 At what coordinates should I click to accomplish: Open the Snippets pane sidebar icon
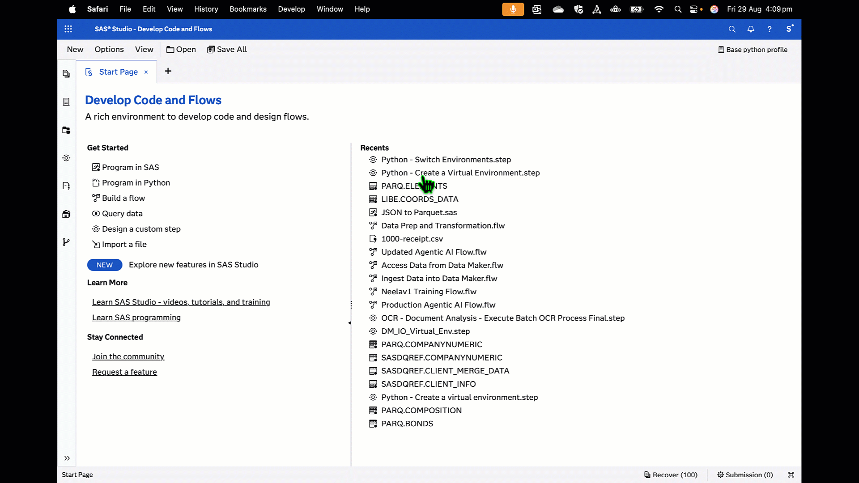coord(66,186)
